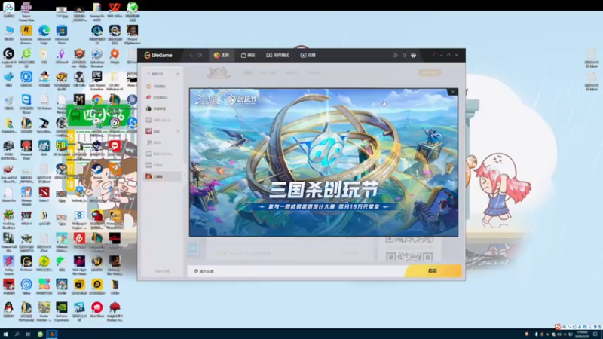
Task: Expand the fifth sidebar game entry arrow
Action: click(x=178, y=131)
